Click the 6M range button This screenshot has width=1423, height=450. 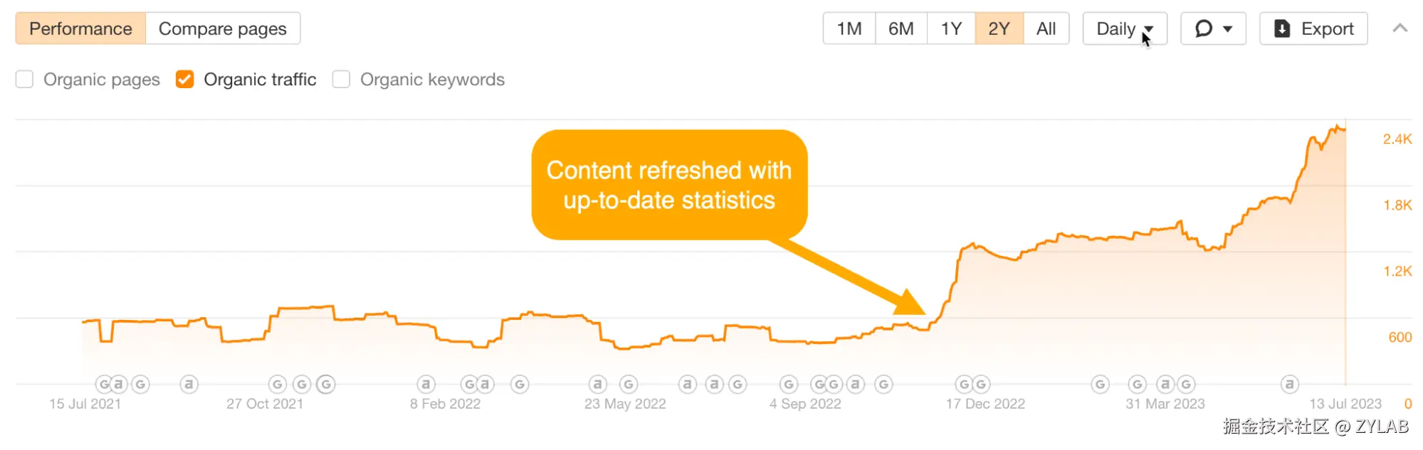click(900, 28)
